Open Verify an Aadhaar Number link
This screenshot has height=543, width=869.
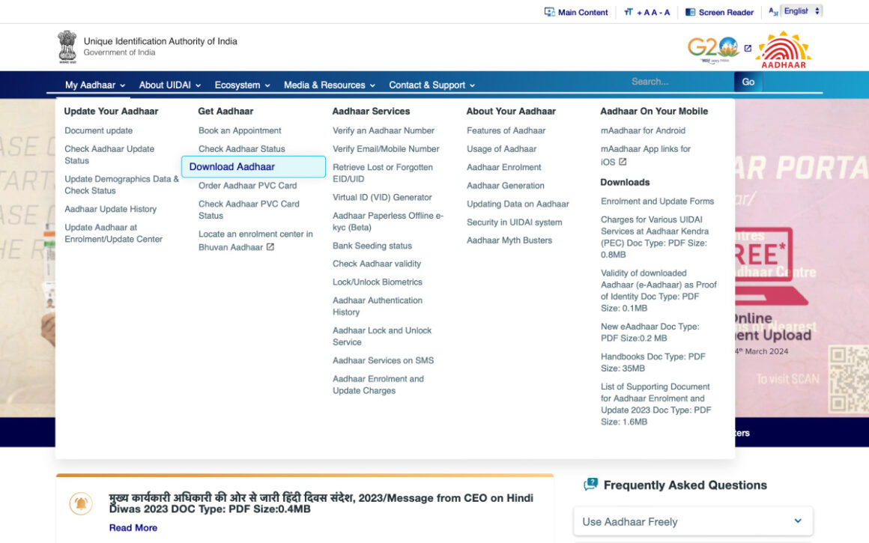pos(384,130)
